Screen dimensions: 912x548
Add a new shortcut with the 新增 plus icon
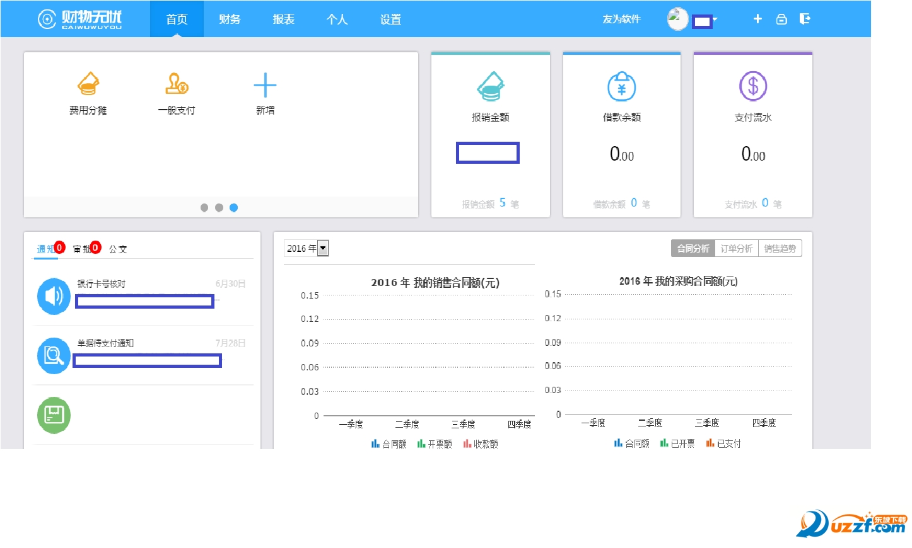265,84
